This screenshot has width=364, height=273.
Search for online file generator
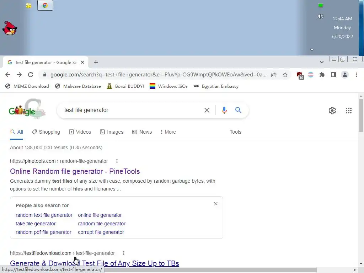[x=100, y=215]
